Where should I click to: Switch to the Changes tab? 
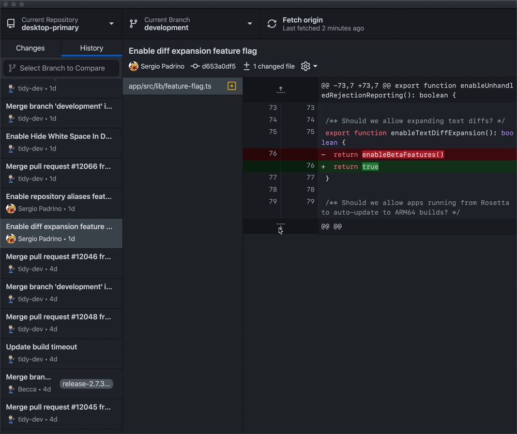pyautogui.click(x=31, y=48)
